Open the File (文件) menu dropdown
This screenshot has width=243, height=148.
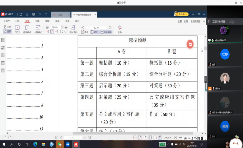7,21
